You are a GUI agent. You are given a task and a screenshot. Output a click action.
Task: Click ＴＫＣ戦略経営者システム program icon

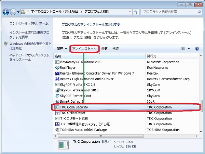(x=57, y=124)
